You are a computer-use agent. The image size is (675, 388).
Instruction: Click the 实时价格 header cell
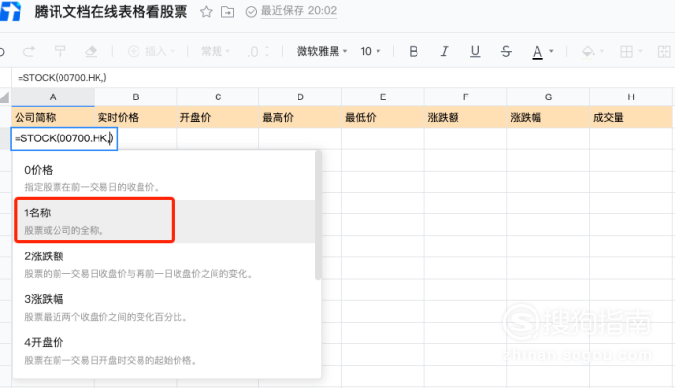click(x=136, y=117)
